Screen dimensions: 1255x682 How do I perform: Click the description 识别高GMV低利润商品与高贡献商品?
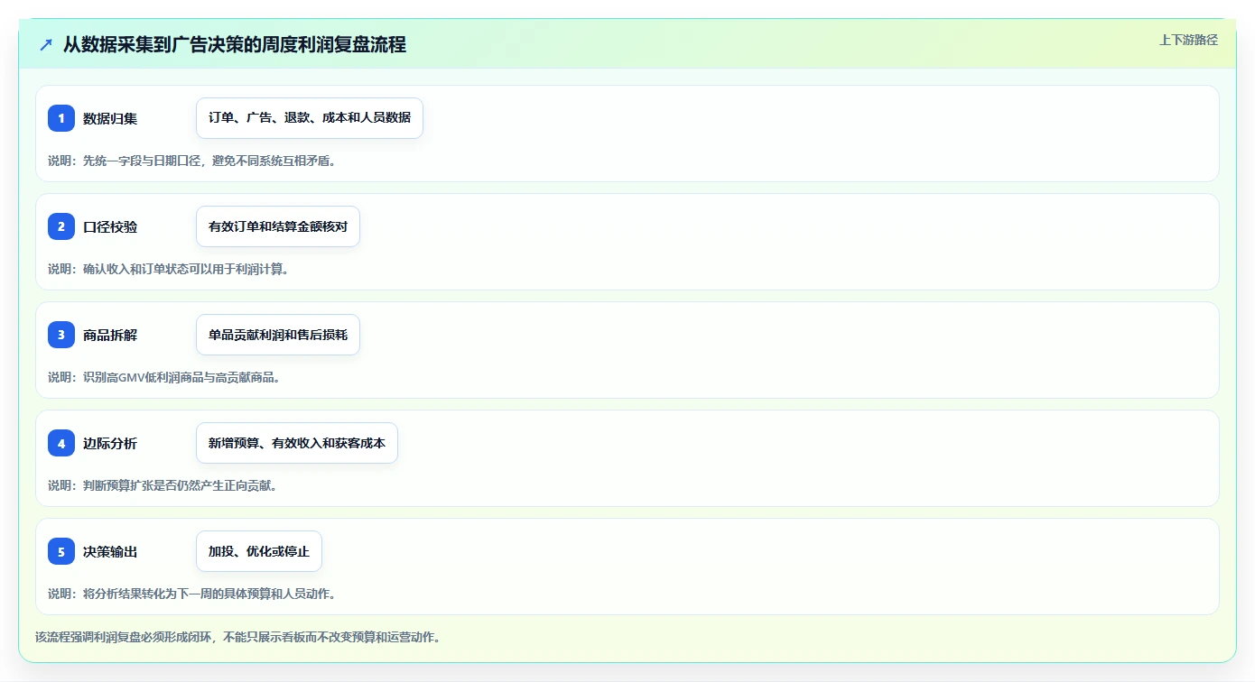(x=181, y=377)
